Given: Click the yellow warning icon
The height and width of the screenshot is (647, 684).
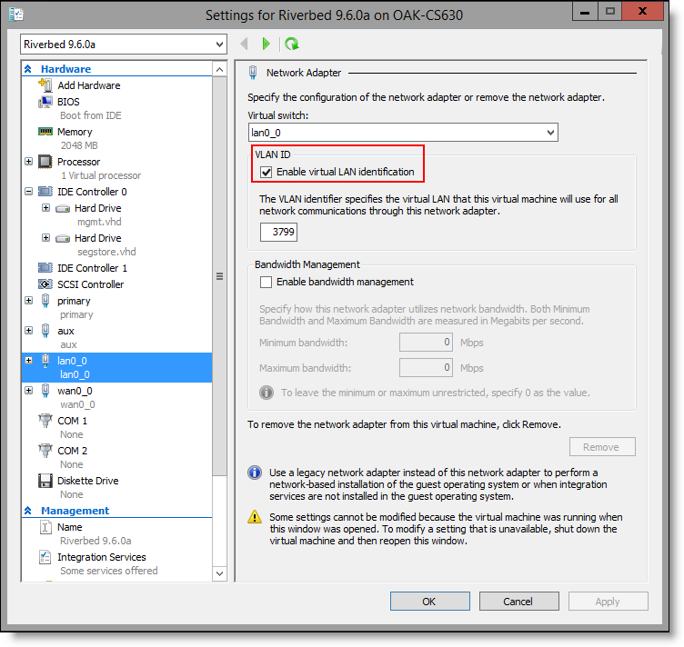Looking at the screenshot, I should [255, 517].
